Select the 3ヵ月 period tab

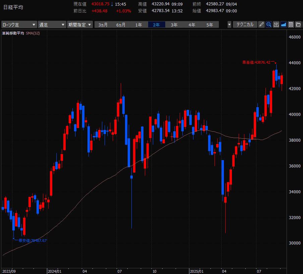click(x=103, y=25)
